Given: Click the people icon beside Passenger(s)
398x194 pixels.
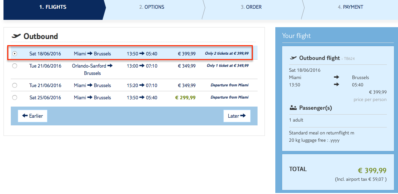Looking at the screenshot, I should tap(293, 108).
